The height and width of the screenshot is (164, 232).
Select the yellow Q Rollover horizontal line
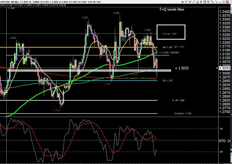pos(79,113)
